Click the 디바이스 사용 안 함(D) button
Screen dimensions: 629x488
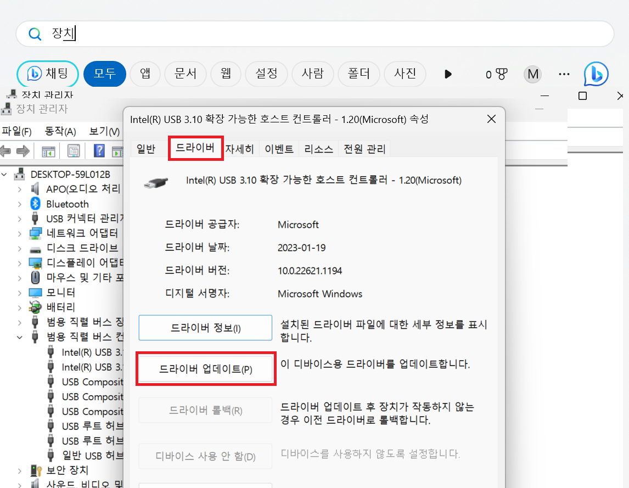click(205, 456)
